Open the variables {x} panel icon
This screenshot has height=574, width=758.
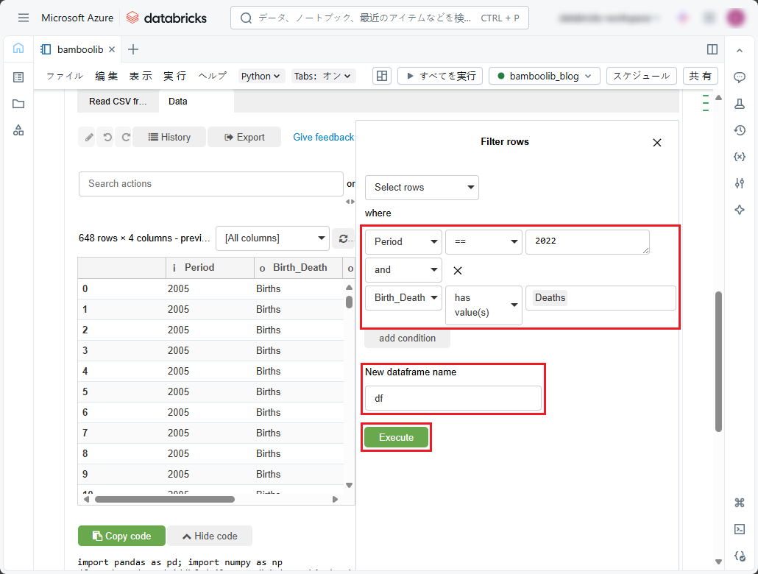740,157
